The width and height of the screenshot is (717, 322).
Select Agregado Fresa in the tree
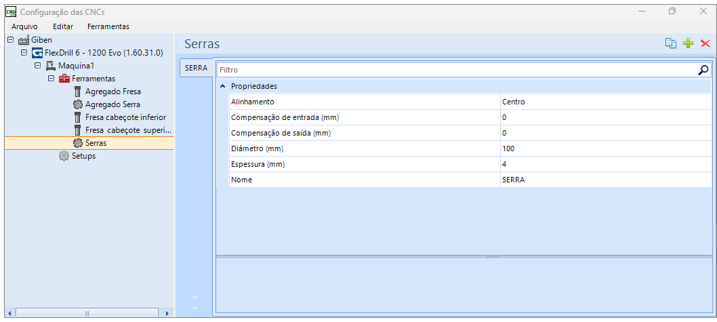[x=113, y=92]
